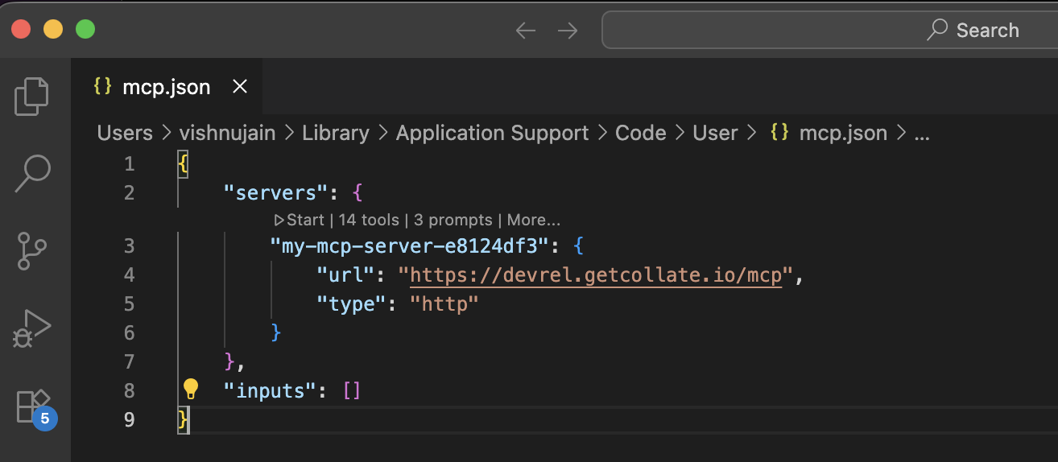
Task: Open the Explorer view in activity bar
Action: coord(32,95)
